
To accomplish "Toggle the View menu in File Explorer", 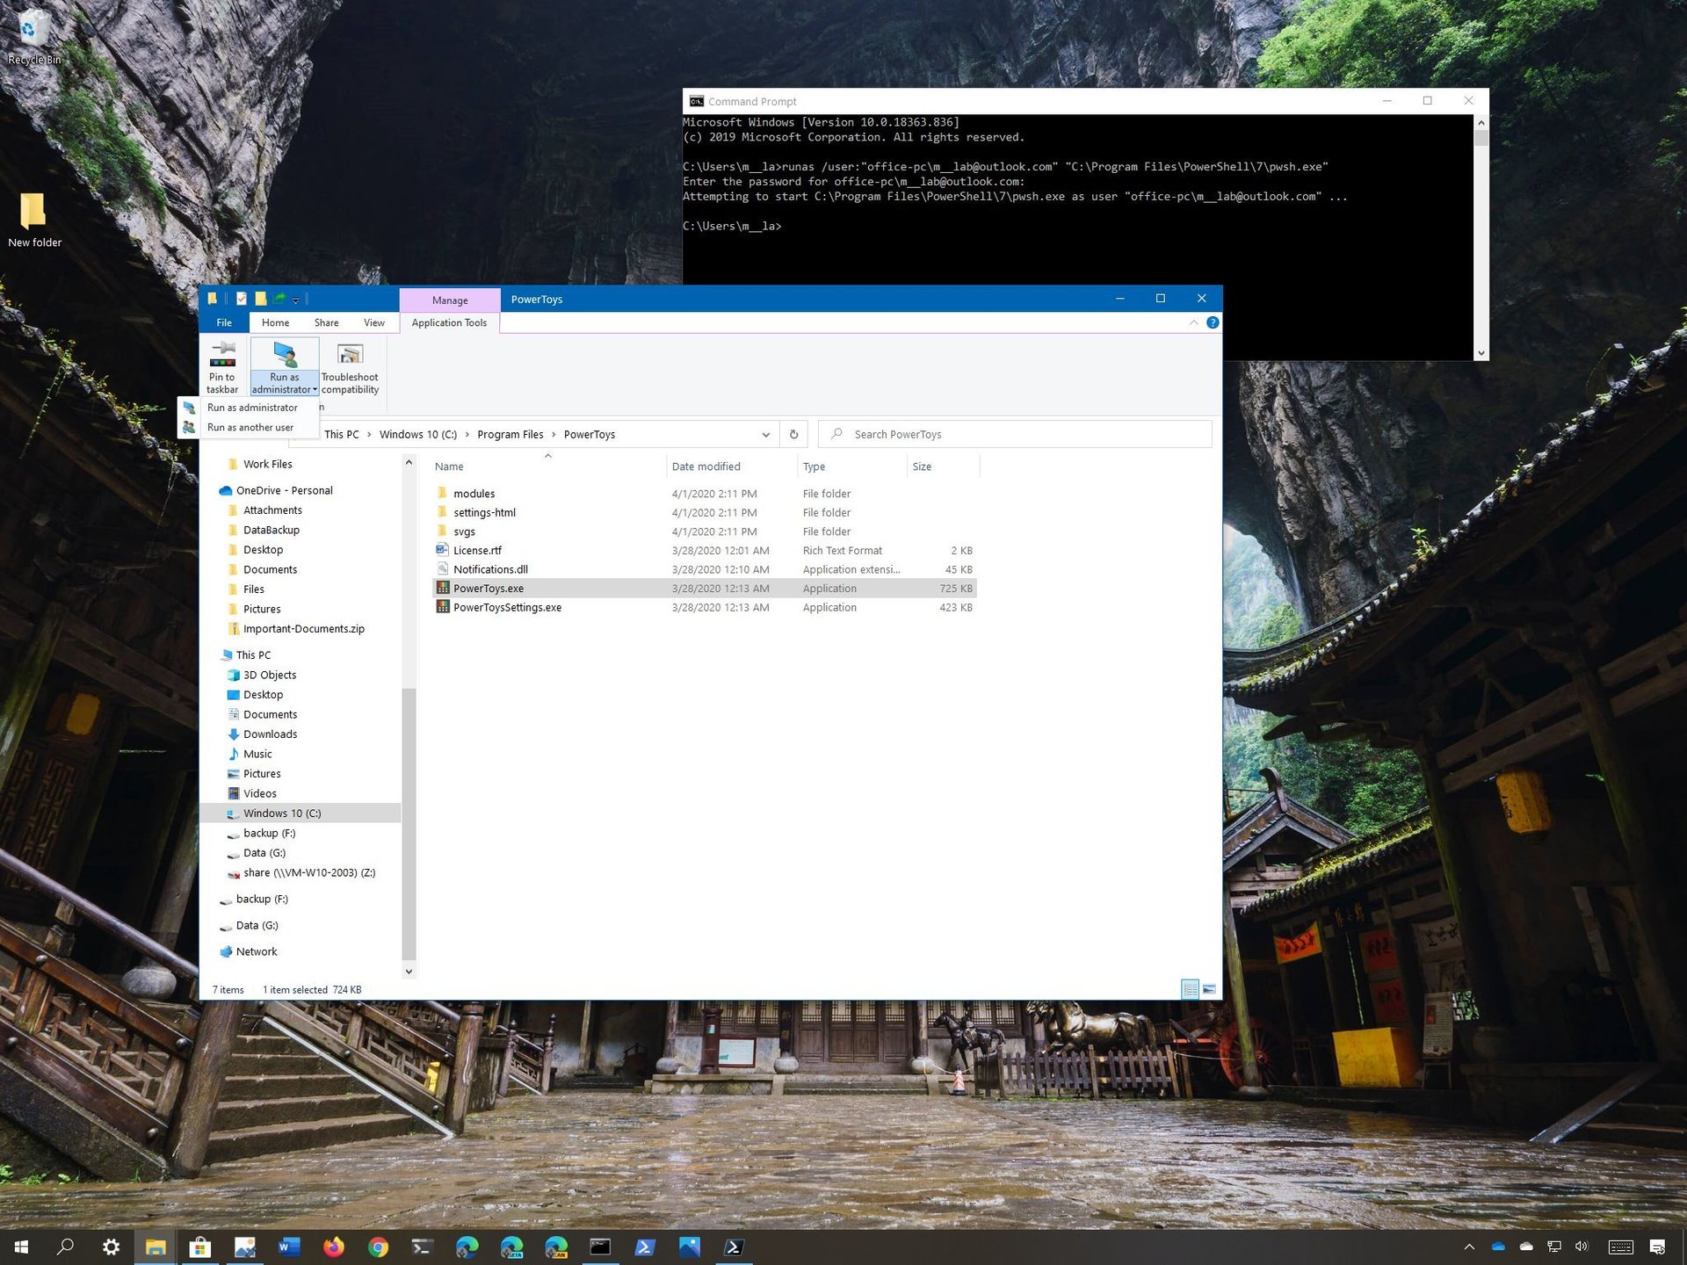I will [x=373, y=322].
